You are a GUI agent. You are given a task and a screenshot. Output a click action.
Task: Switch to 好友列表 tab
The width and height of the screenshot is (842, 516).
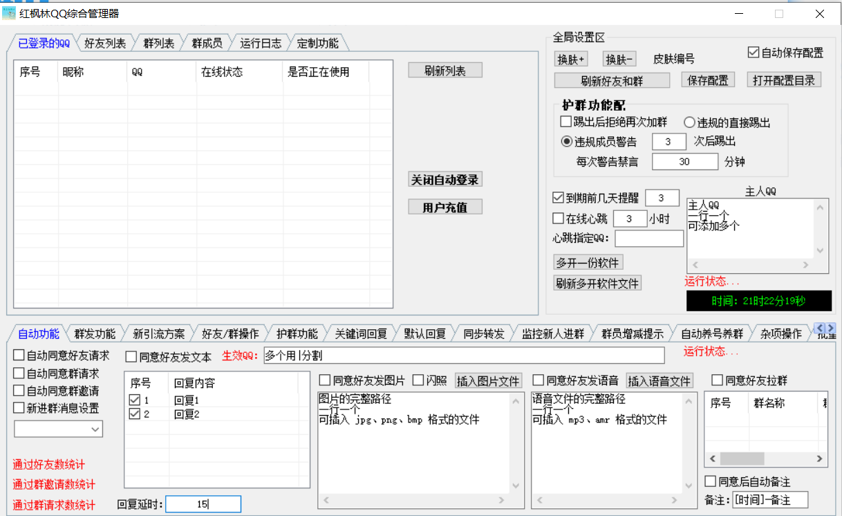pos(105,43)
